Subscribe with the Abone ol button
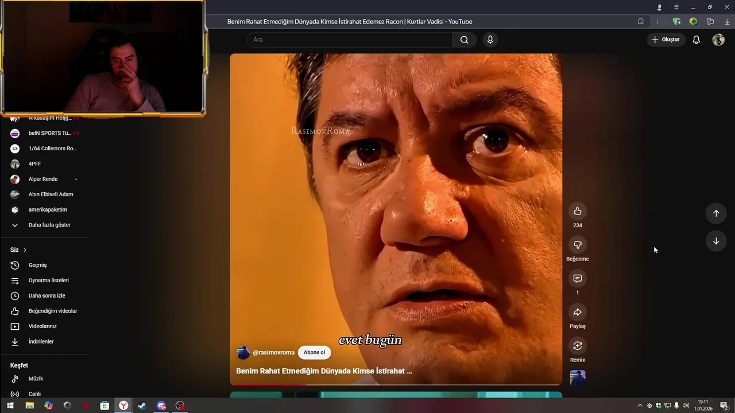735x413 pixels. [314, 352]
